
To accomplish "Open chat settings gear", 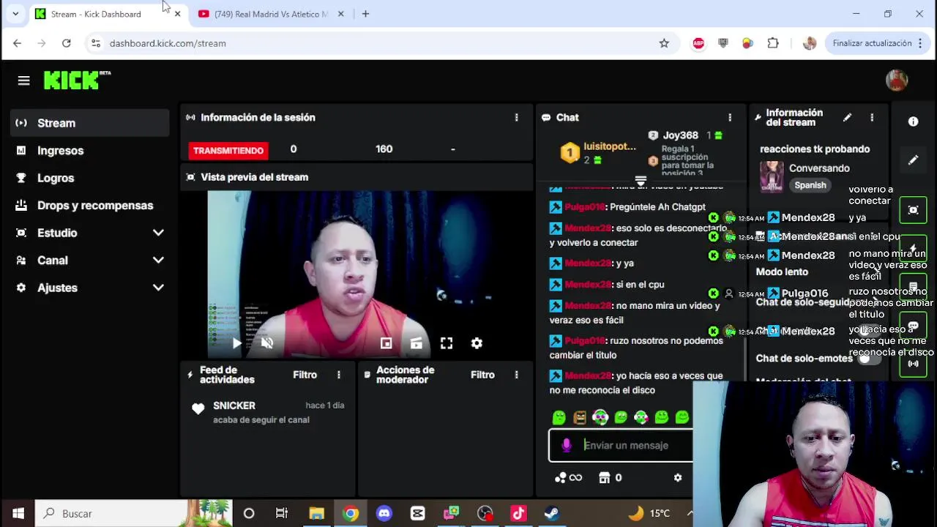I will (678, 478).
